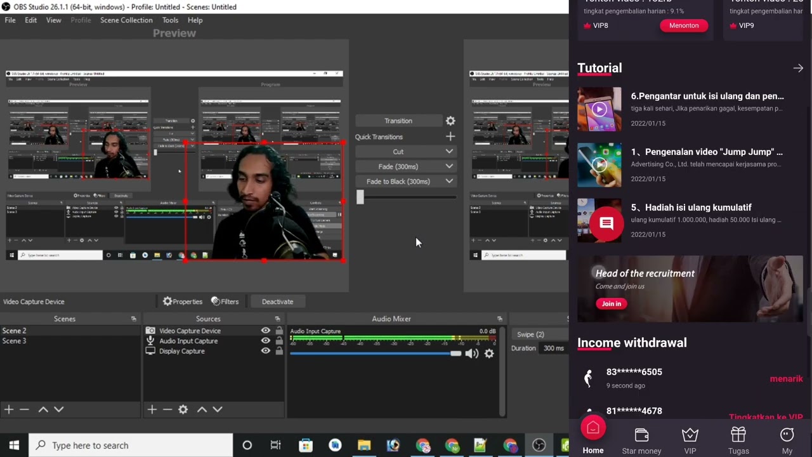Screen dimensions: 812x457
Task: Add a quick transition with plus icon
Action: click(450, 136)
